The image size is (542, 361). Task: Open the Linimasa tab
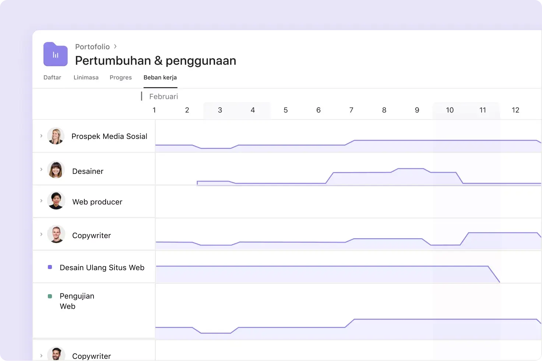pyautogui.click(x=86, y=78)
